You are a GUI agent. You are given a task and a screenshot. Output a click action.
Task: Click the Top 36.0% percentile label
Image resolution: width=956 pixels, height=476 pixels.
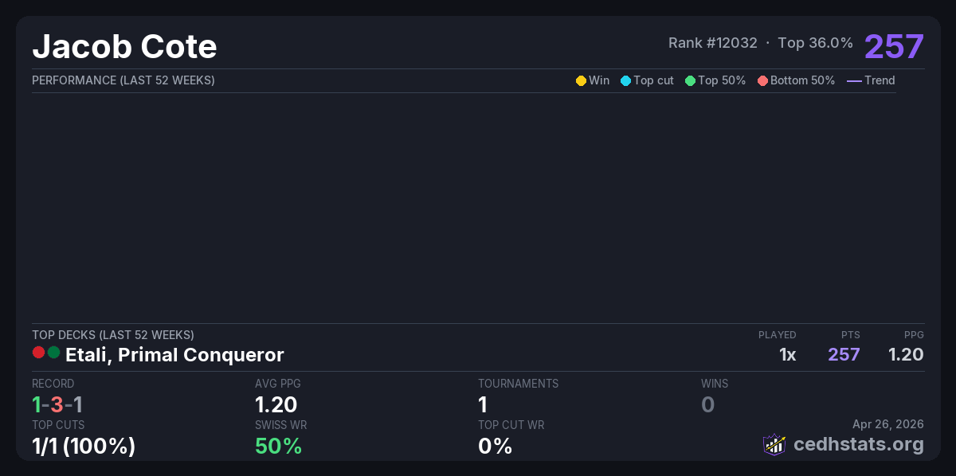point(815,43)
